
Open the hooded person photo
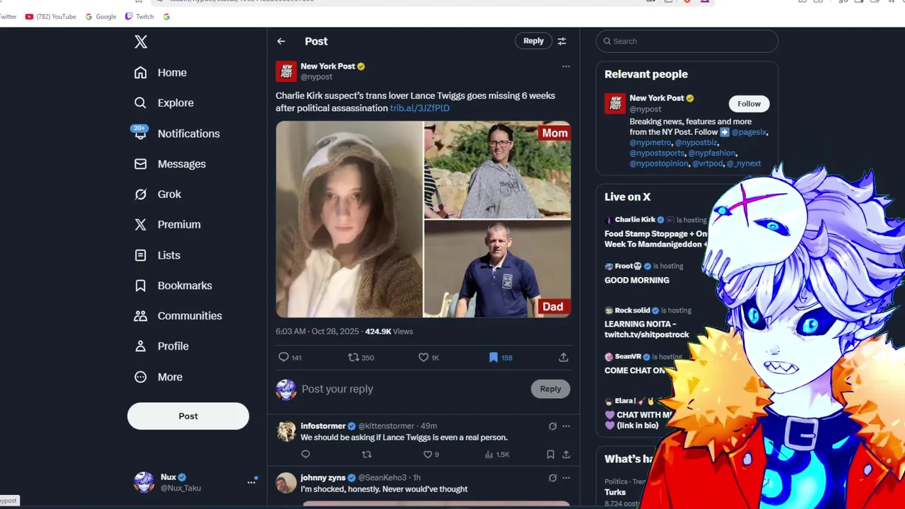[x=349, y=219]
